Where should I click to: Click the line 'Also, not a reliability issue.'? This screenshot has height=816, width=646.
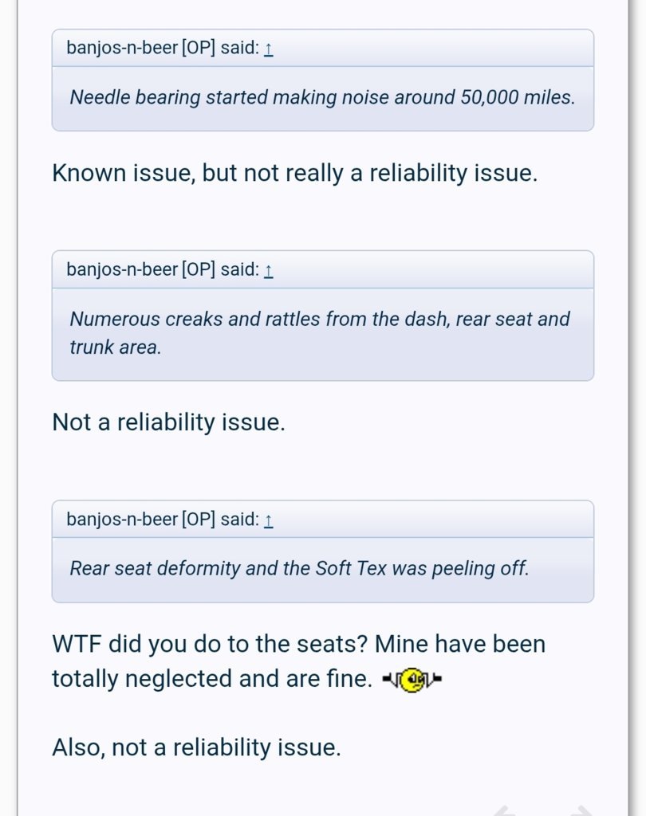click(x=196, y=747)
